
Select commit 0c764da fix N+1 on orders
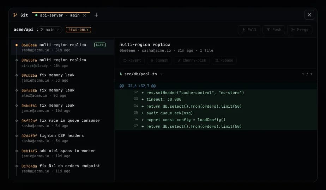[x=62, y=169]
